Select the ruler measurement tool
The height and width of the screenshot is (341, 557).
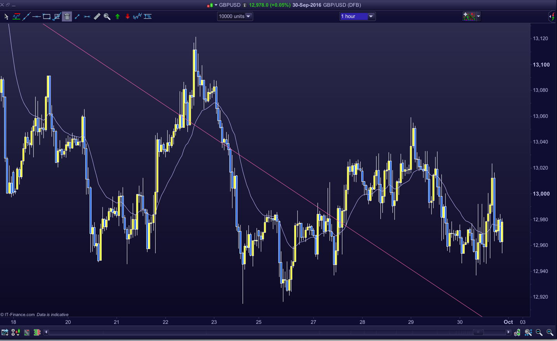point(97,16)
